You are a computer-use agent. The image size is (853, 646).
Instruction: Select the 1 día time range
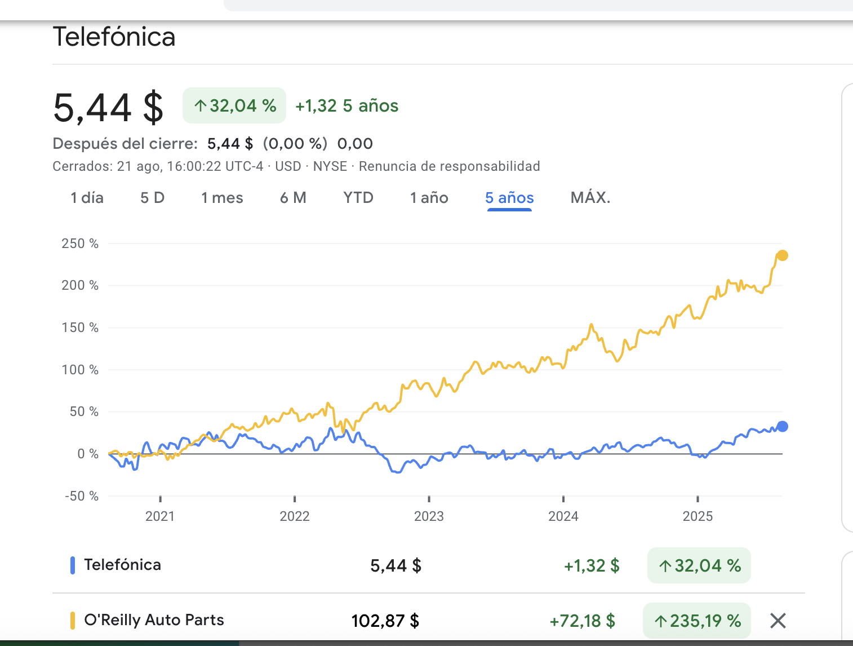point(87,198)
